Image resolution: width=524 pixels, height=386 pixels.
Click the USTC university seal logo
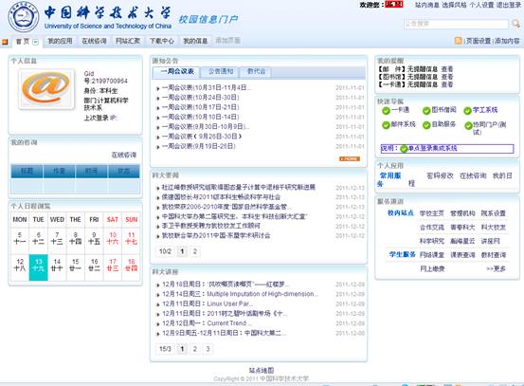[x=23, y=17]
